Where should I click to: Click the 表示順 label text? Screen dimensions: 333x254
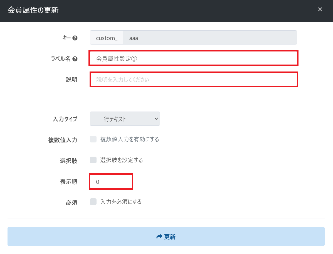pos(69,182)
